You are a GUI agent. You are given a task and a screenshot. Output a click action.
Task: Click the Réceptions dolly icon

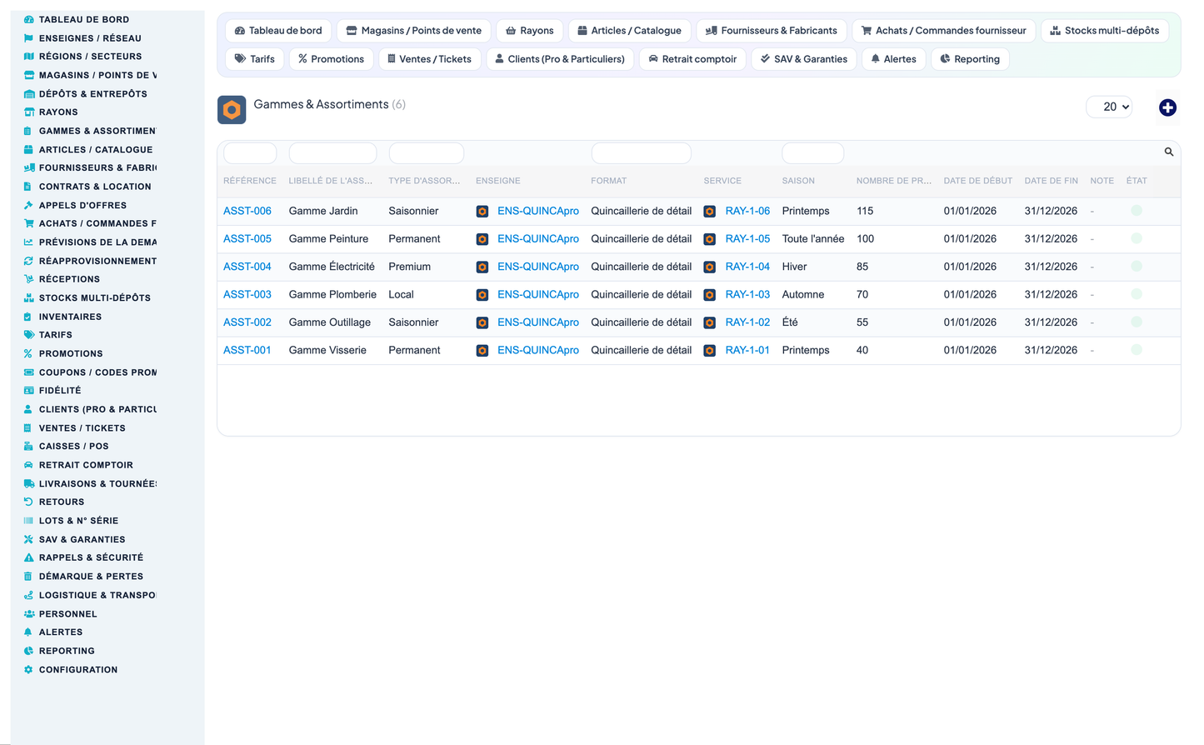[28, 279]
